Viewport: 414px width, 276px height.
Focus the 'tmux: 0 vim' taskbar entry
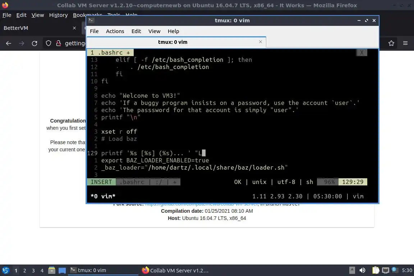(103, 270)
